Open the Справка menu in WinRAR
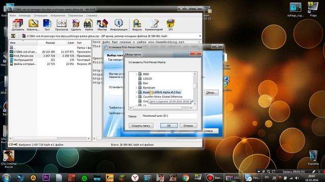 pos(91,16)
